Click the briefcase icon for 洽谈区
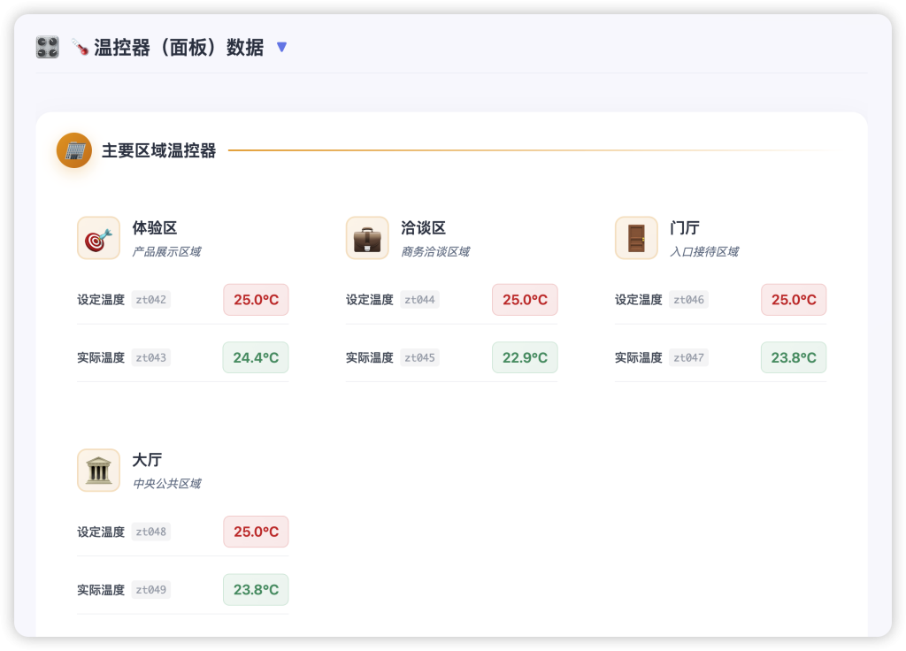This screenshot has height=651, width=906. coord(367,238)
